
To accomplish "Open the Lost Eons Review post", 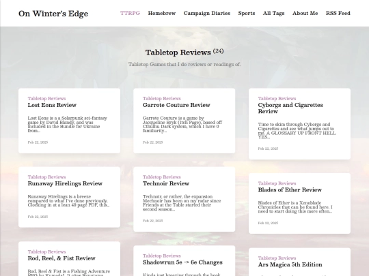I will [52, 105].
